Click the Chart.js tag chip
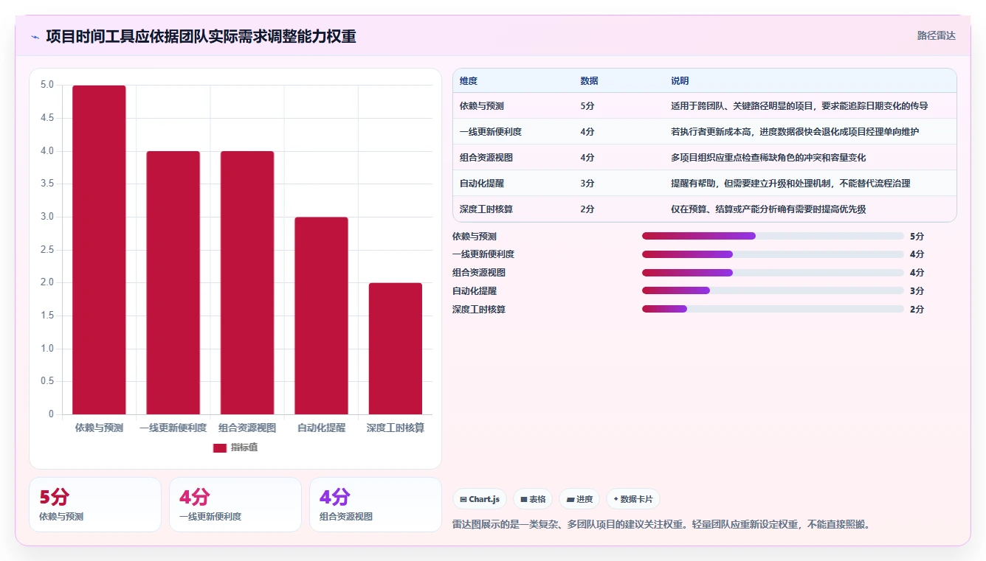The image size is (986, 561). tap(480, 499)
